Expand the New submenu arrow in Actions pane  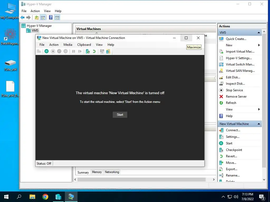[x=259, y=45]
